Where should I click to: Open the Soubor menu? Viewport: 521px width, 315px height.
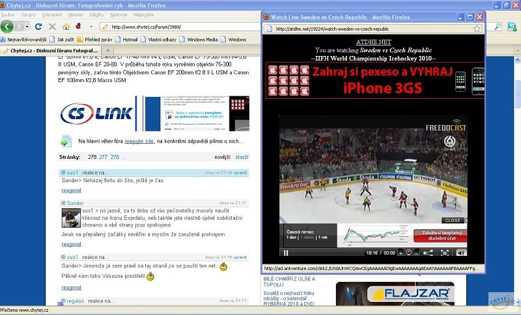click(x=8, y=14)
